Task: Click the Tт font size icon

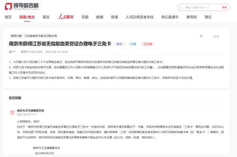Action: point(201,36)
